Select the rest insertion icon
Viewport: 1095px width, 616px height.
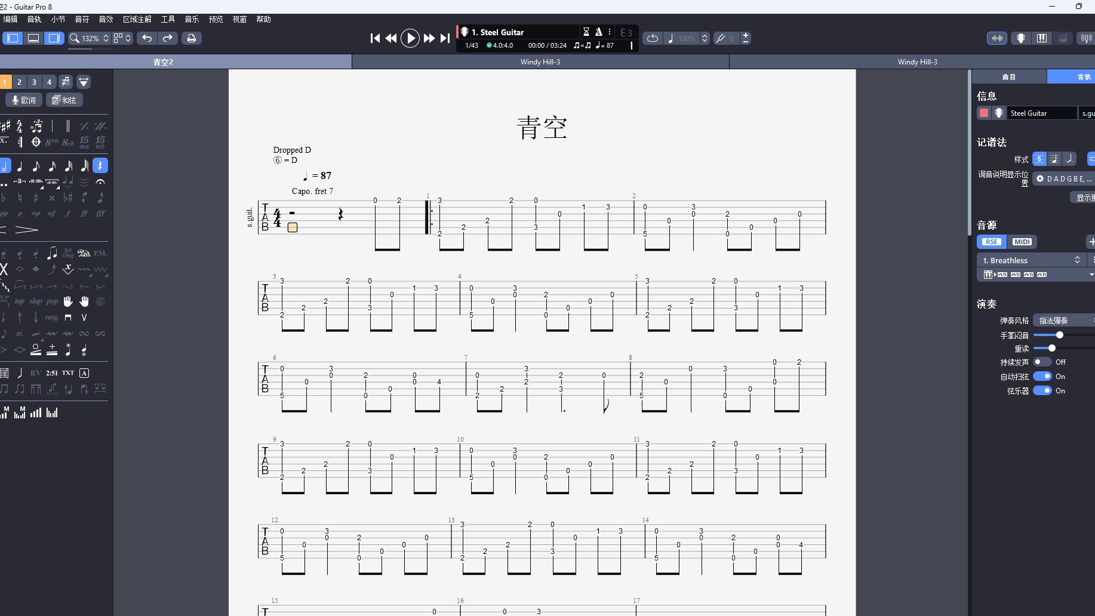pos(100,167)
